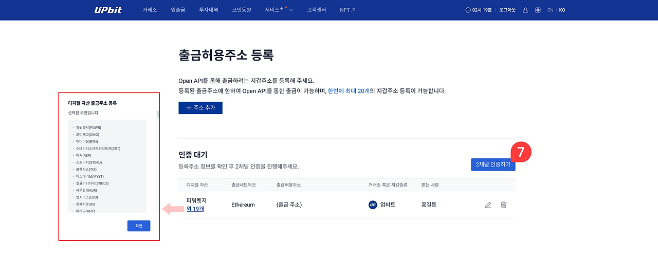Click the popup coin list scrollbar
Image resolution: width=658 pixels, height=260 pixels.
[x=158, y=114]
